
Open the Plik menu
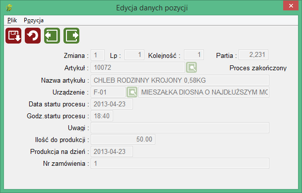tap(12, 20)
